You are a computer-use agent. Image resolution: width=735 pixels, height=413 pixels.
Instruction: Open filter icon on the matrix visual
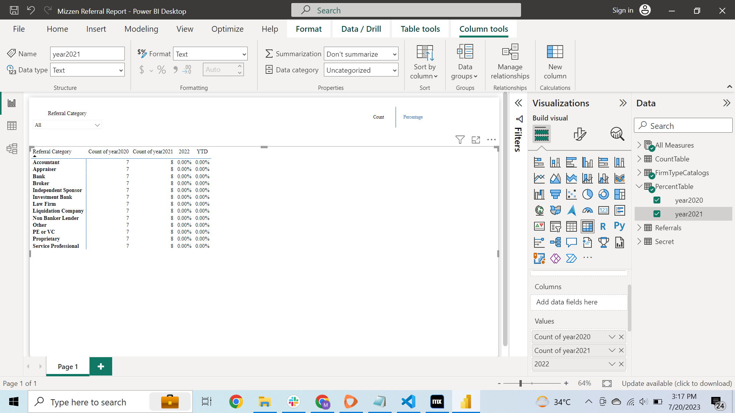pos(460,140)
